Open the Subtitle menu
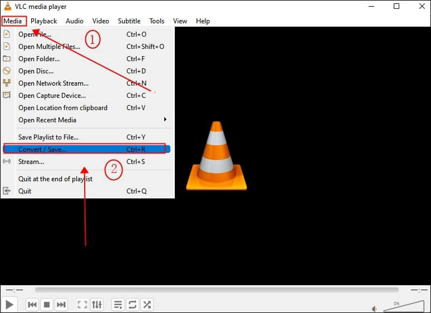 tap(129, 21)
